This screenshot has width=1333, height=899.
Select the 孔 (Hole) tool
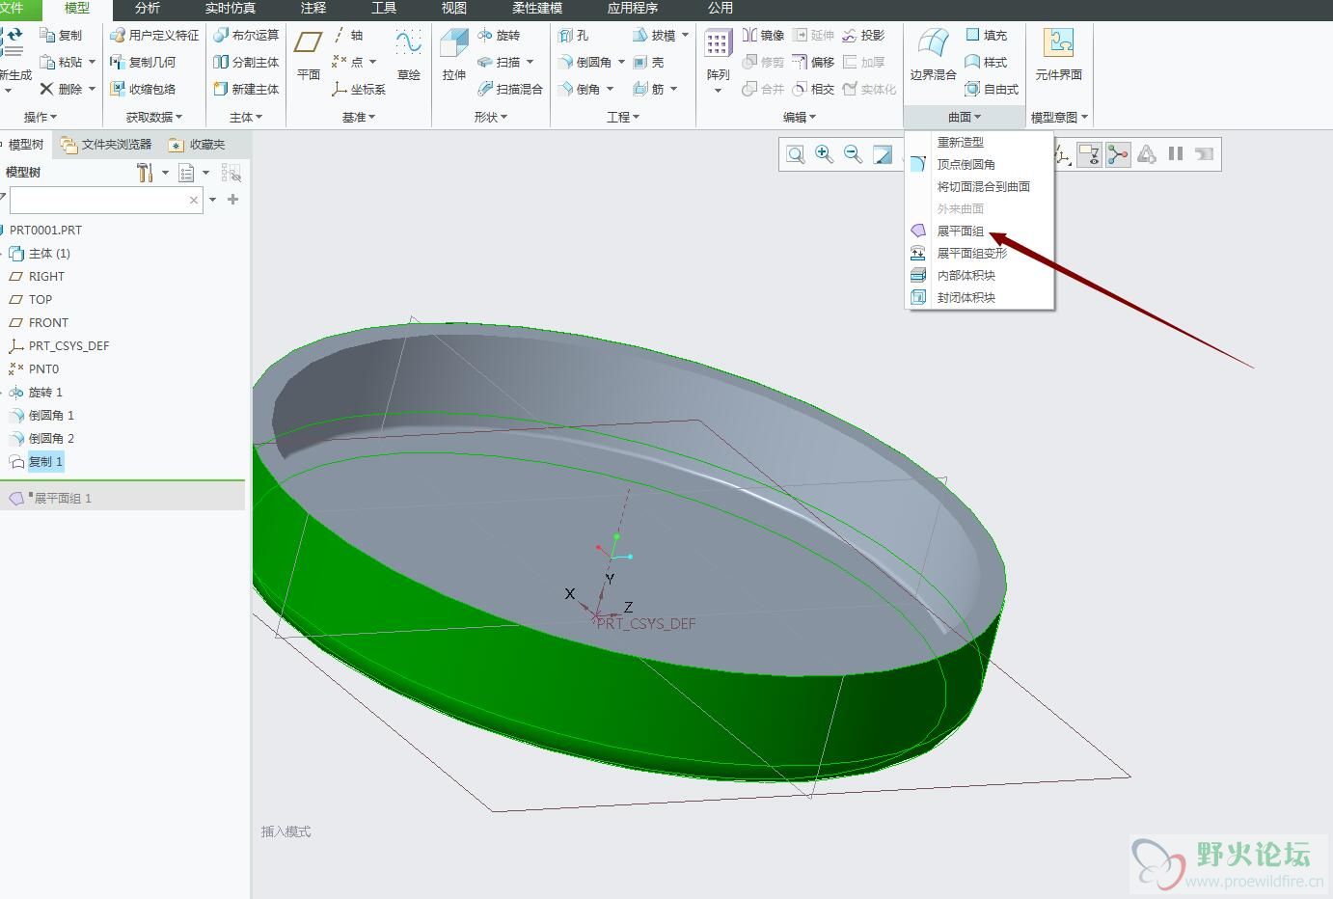[574, 35]
